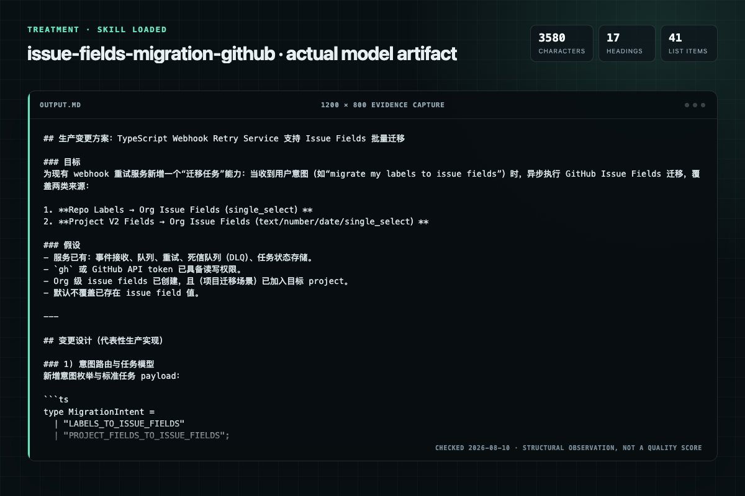This screenshot has width=745, height=496.
Task: Click the "---" separator line in the markdown
Action: tap(51, 317)
